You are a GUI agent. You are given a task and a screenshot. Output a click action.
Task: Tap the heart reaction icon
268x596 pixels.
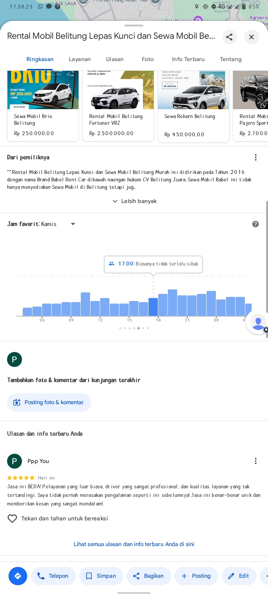(12, 519)
